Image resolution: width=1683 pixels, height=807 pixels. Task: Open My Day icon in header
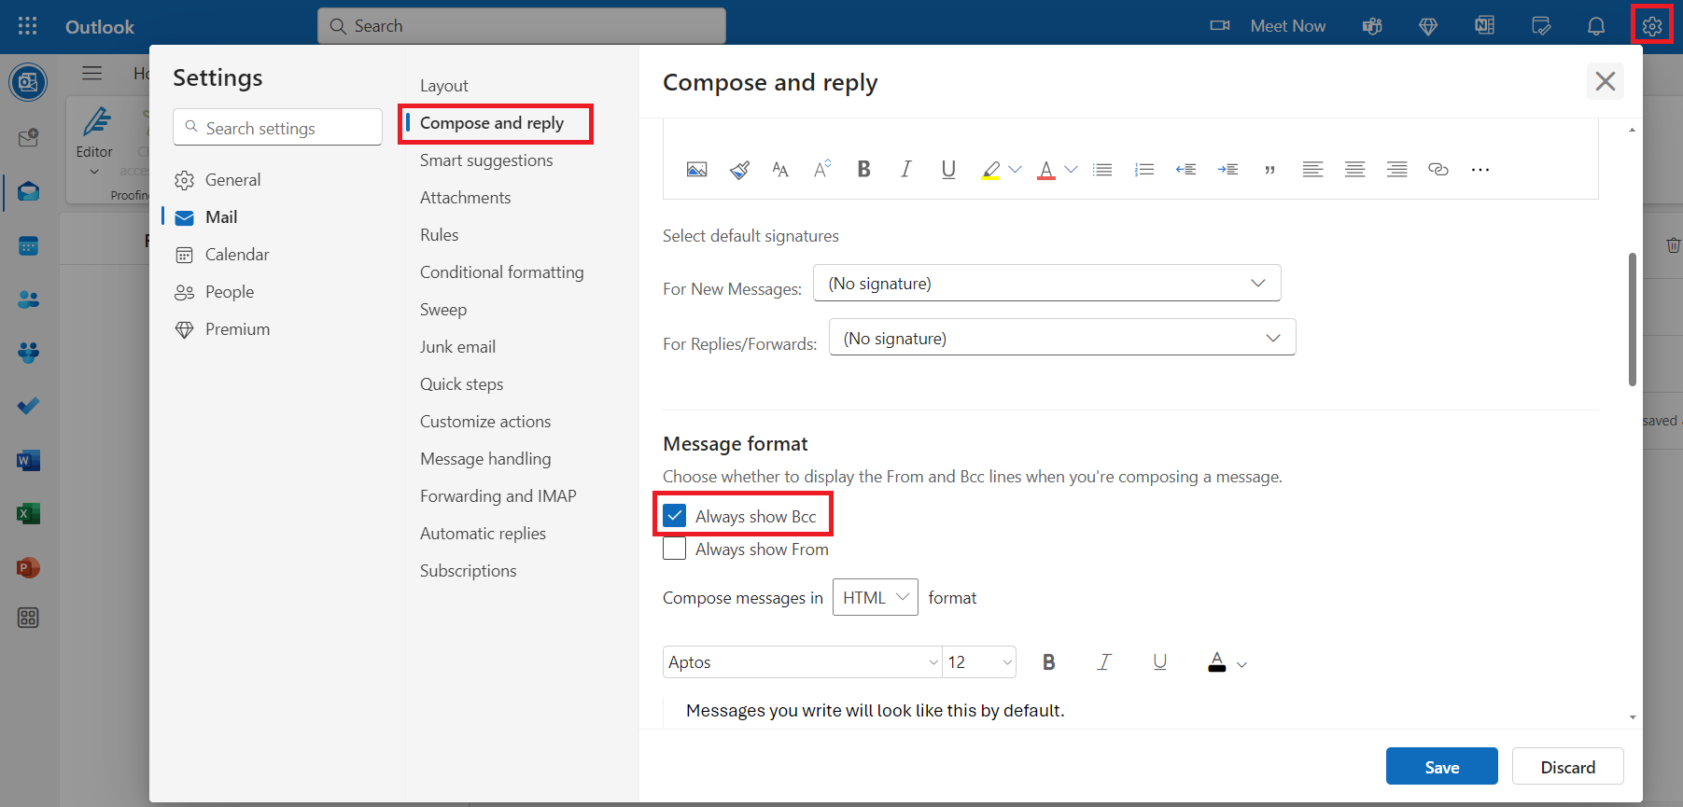pyautogui.click(x=1541, y=26)
